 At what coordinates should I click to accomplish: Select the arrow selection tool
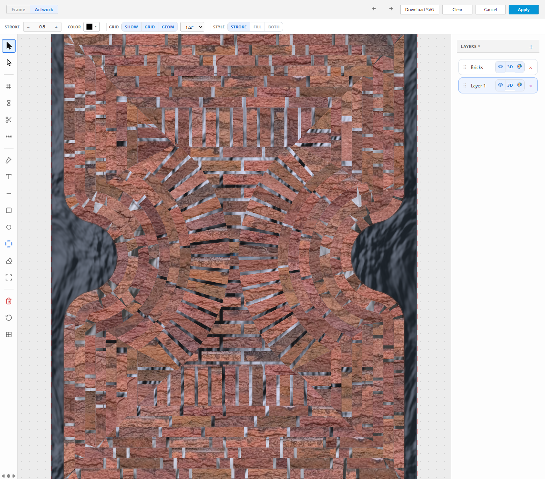[x=9, y=46]
